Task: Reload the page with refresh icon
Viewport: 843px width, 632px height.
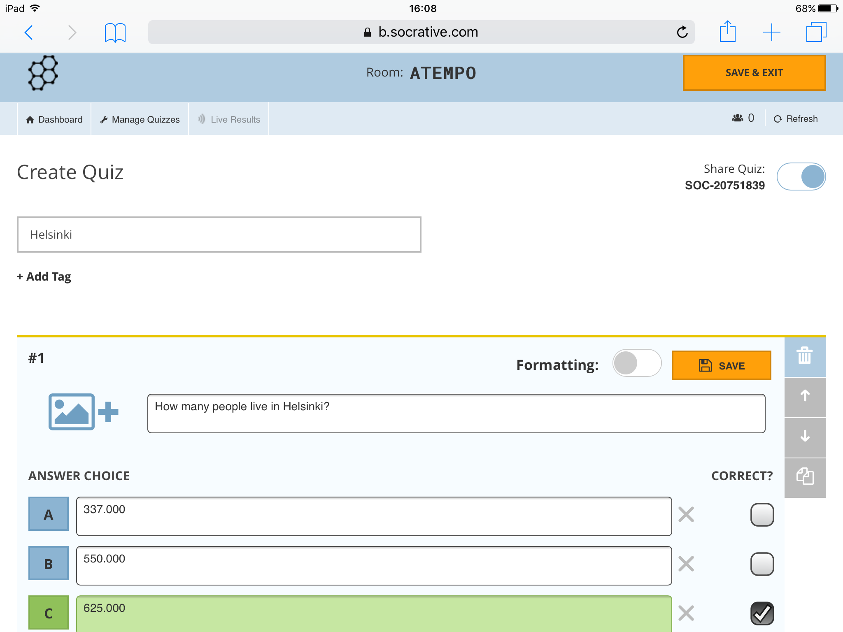Action: [682, 32]
